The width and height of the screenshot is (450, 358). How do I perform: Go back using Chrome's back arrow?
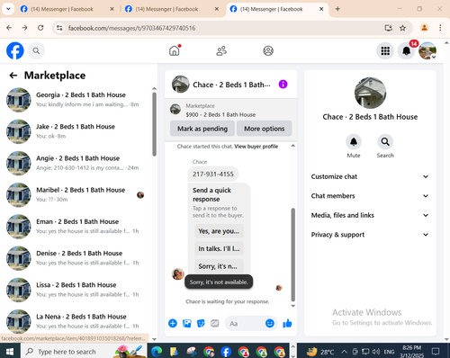pos(9,28)
